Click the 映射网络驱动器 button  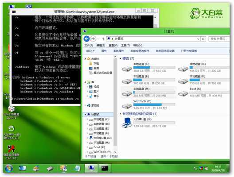tap(165, 51)
